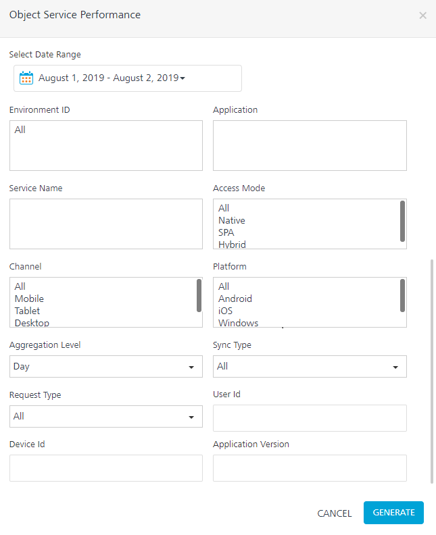Select Mobile in Channel list
This screenshot has width=436, height=535.
coord(29,299)
